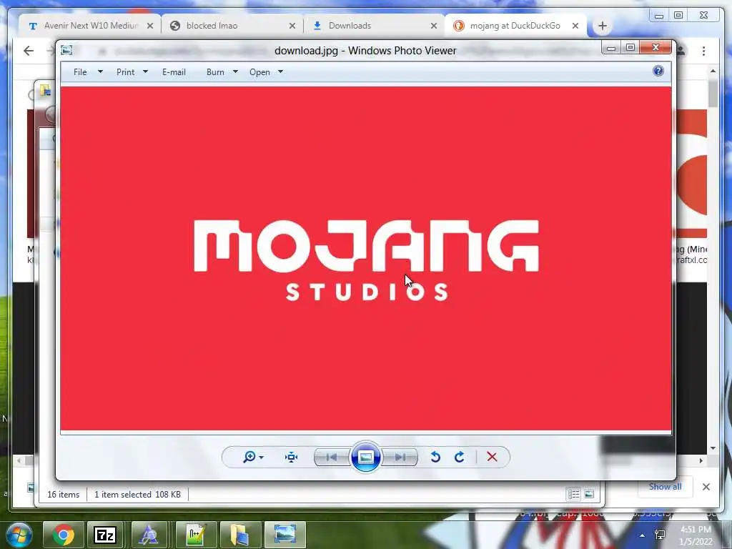Open Notepad++ from the taskbar
This screenshot has width=732, height=549.
point(196,535)
